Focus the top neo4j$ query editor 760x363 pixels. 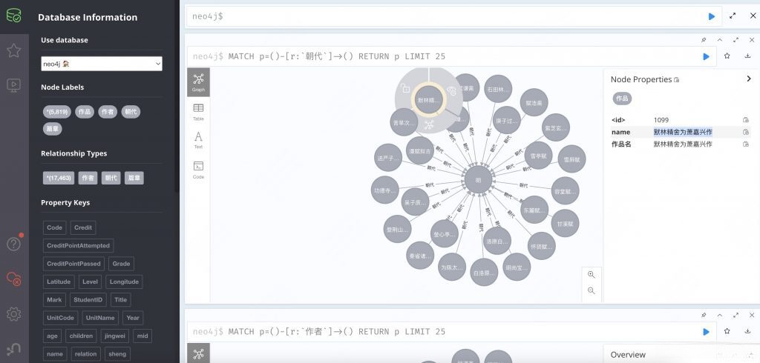point(446,16)
